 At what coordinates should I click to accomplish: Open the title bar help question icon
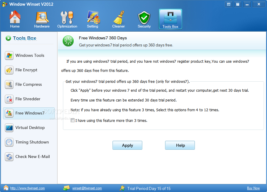tap(238, 4)
